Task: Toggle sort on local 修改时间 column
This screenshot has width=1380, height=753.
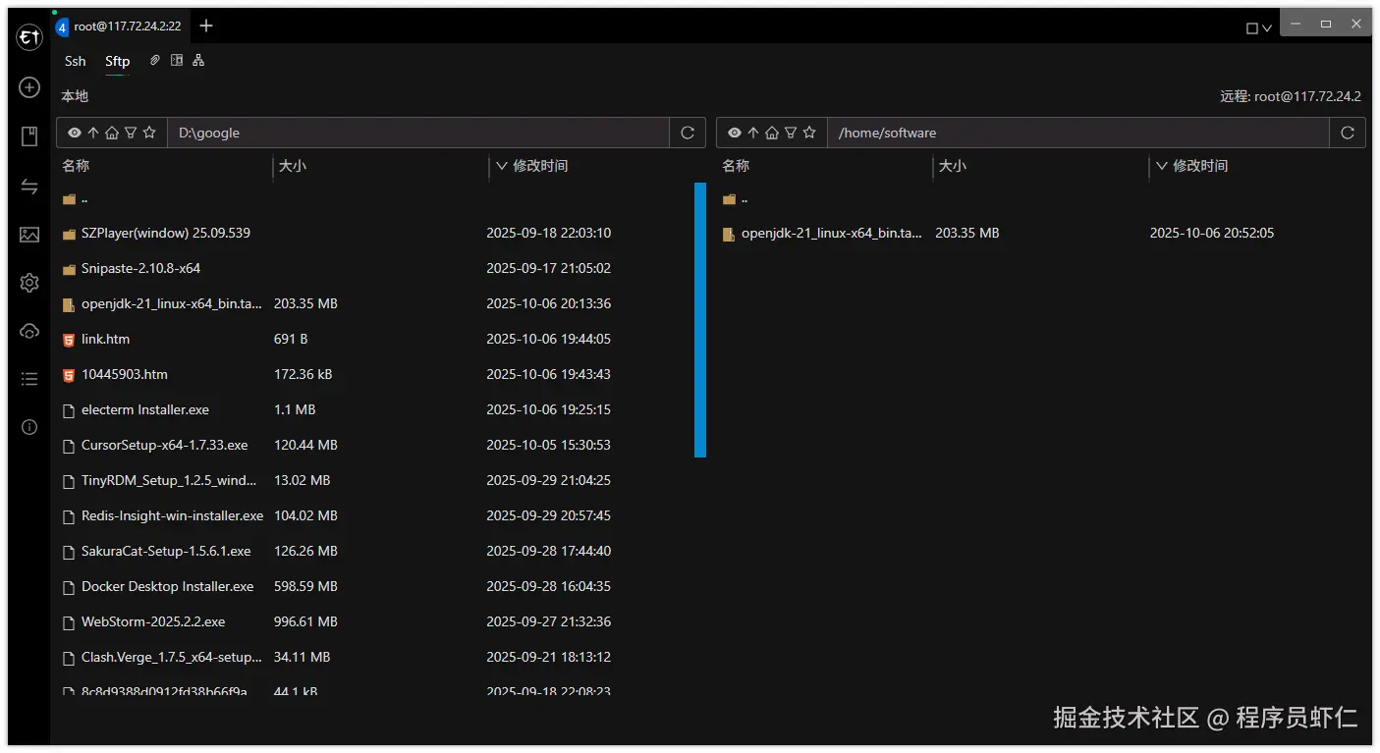Action: click(x=532, y=166)
